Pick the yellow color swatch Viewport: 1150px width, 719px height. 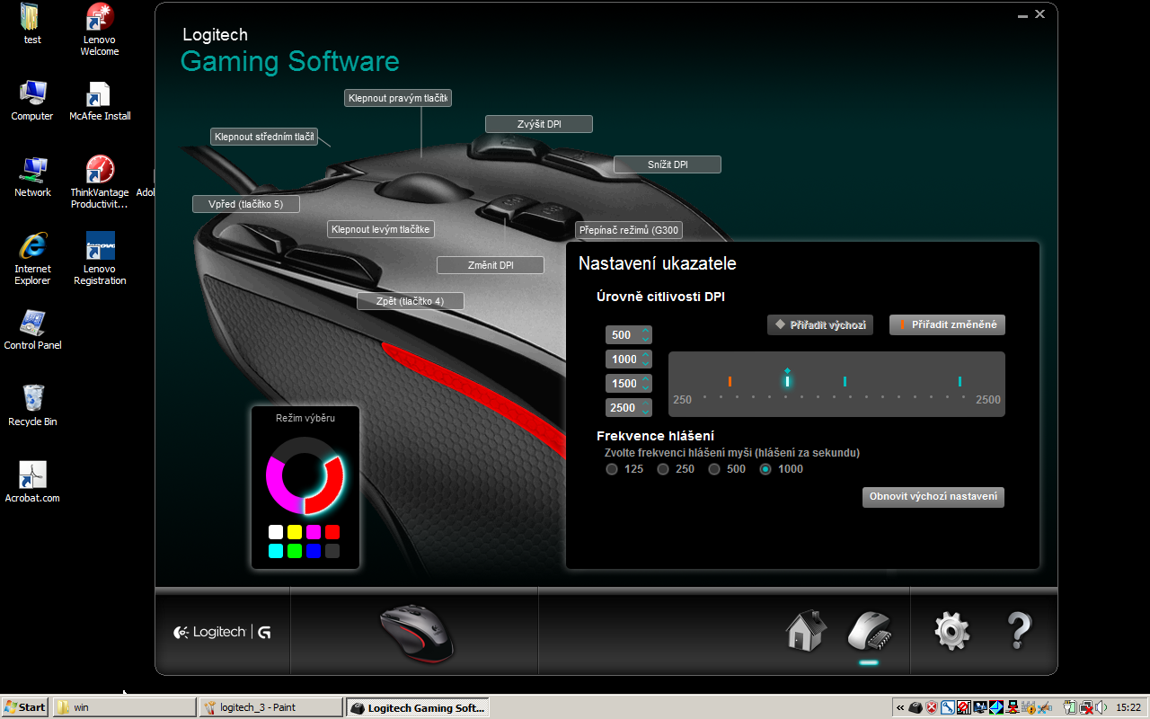tap(295, 532)
